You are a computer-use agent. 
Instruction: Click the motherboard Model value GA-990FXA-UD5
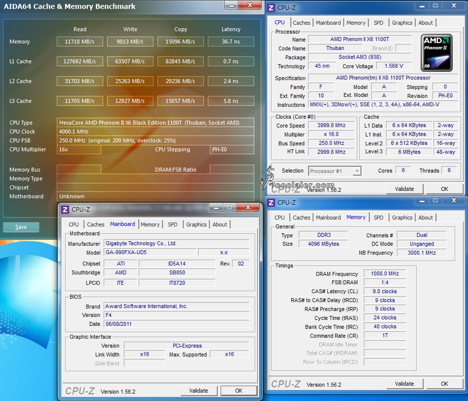(x=150, y=252)
